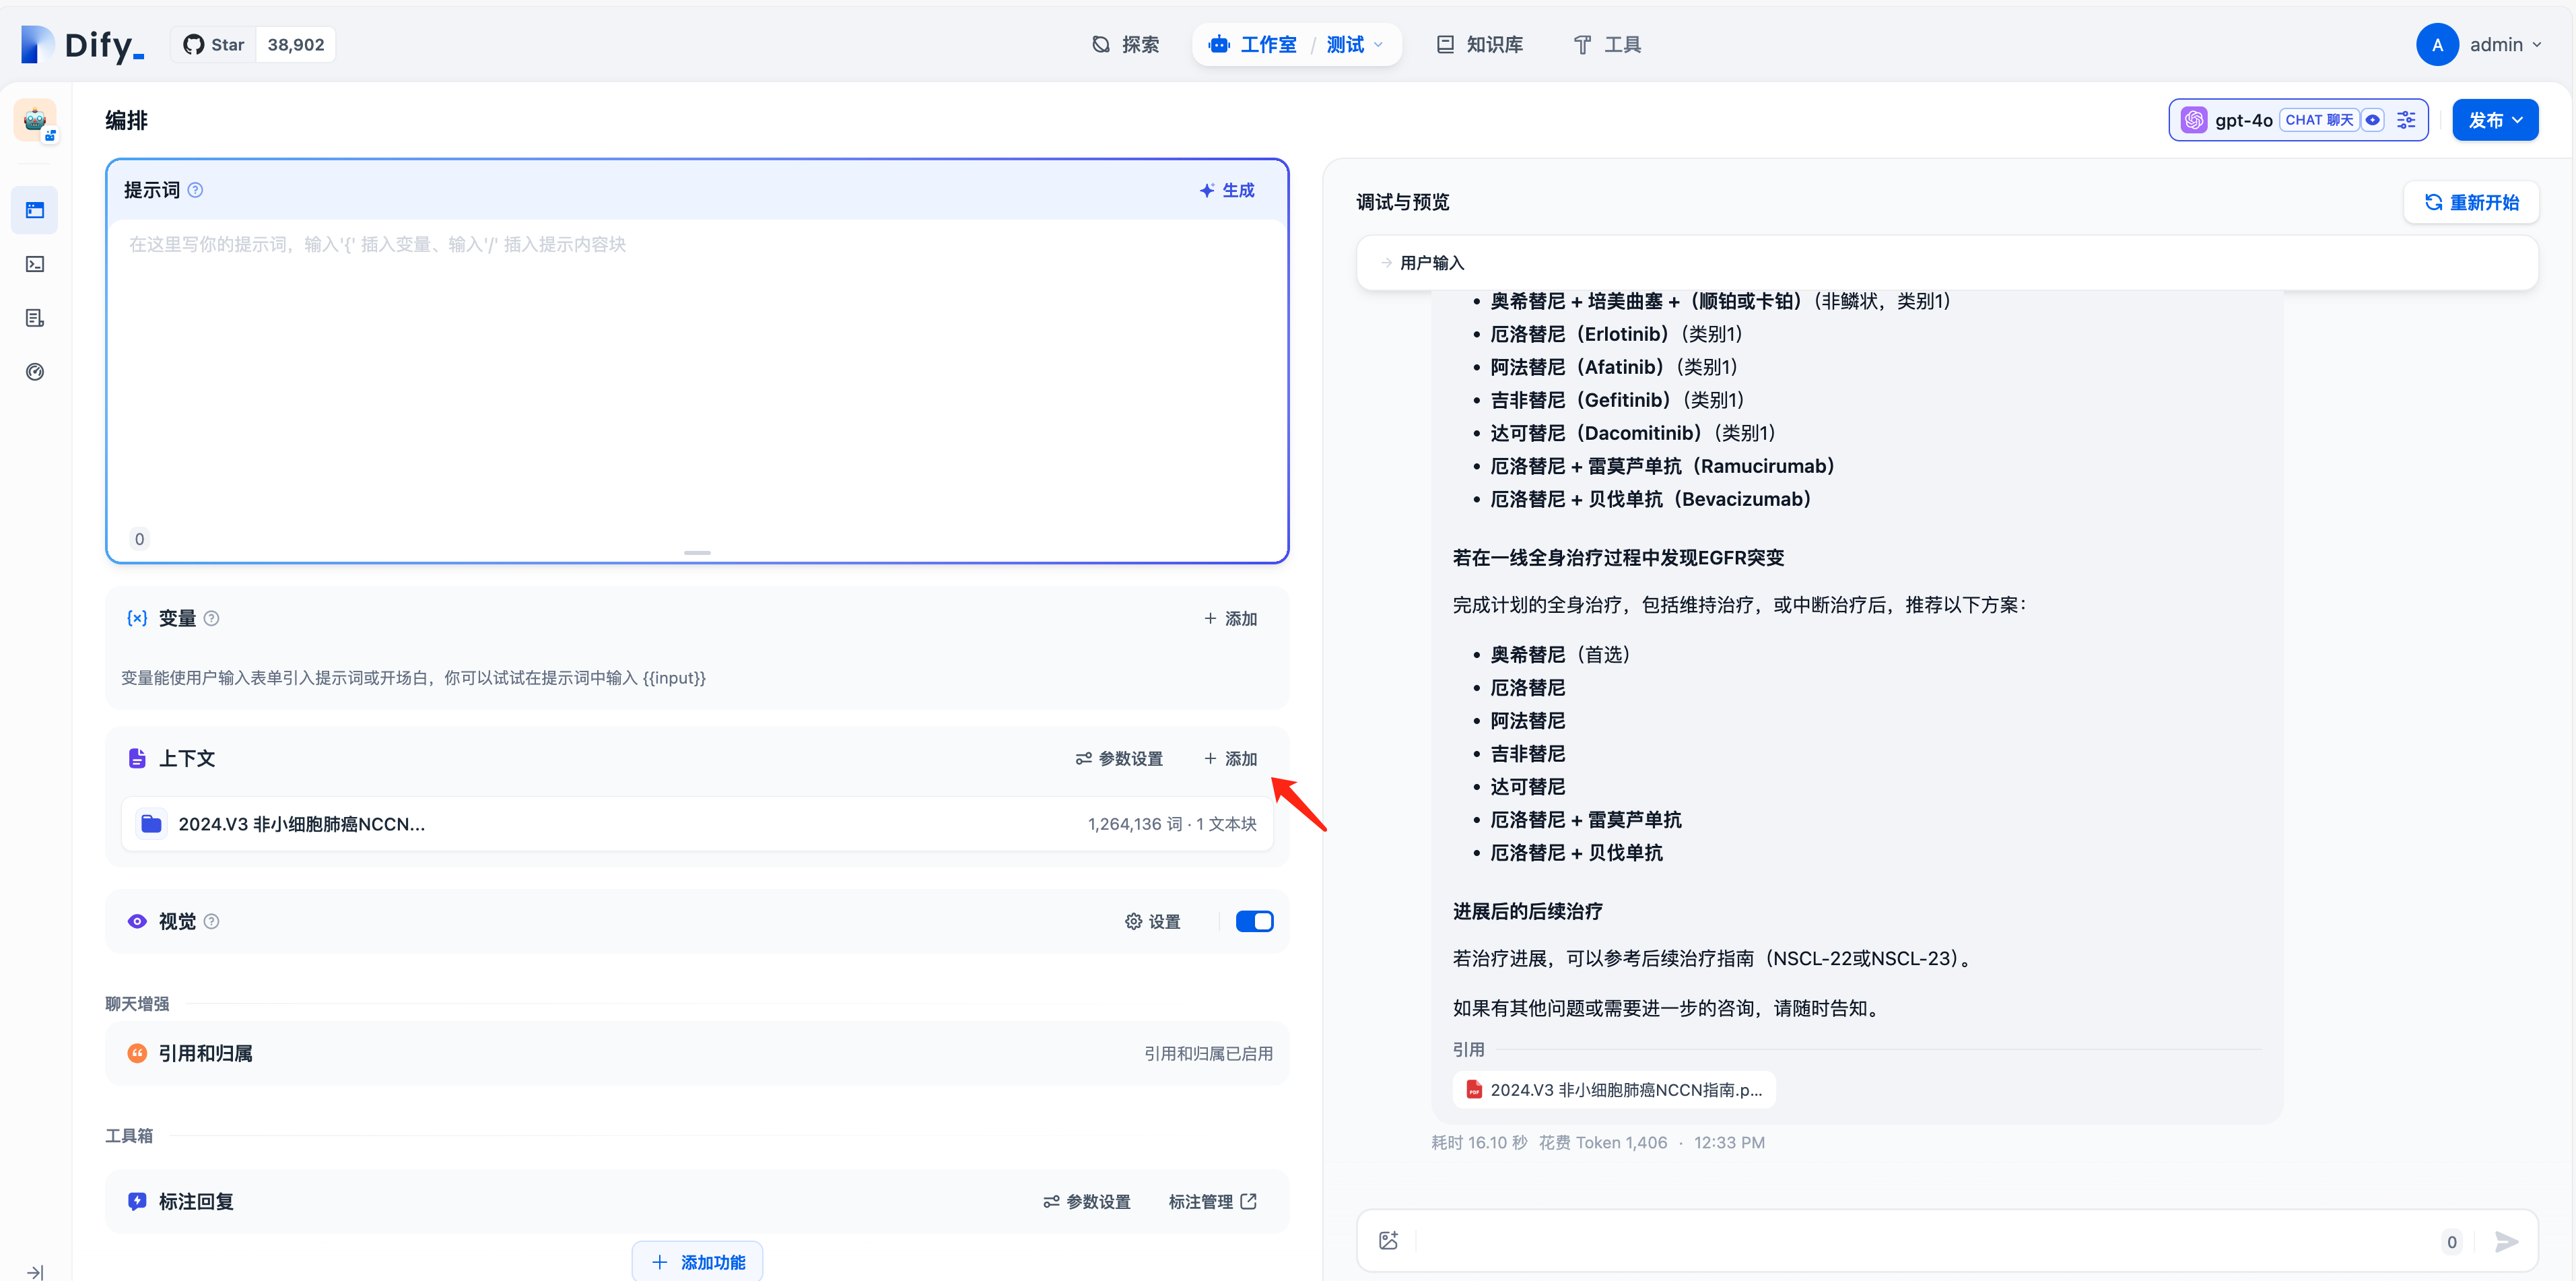Click the send message arrow icon
This screenshot has height=1281, width=2576.
tap(2507, 1241)
